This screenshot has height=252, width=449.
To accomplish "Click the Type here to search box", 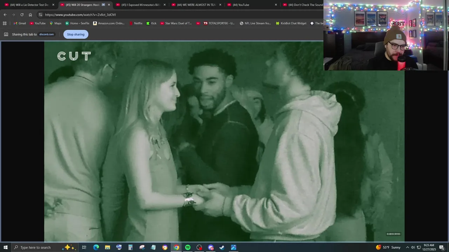I will (x=45, y=247).
